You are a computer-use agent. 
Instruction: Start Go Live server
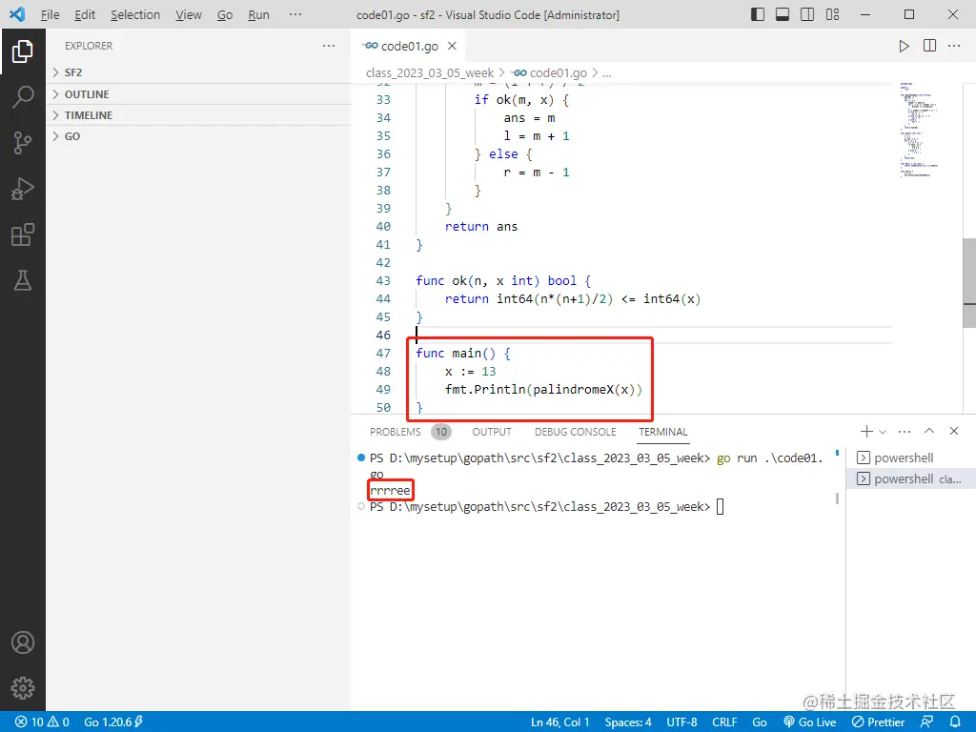coord(810,722)
